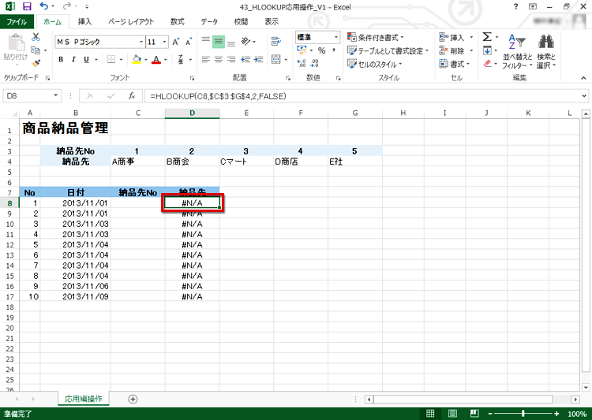Click the text orientation icon
This screenshot has height=420, width=592.
[246, 41]
